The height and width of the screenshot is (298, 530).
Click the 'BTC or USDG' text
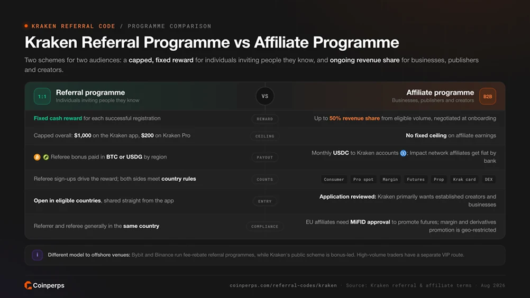pos(124,157)
